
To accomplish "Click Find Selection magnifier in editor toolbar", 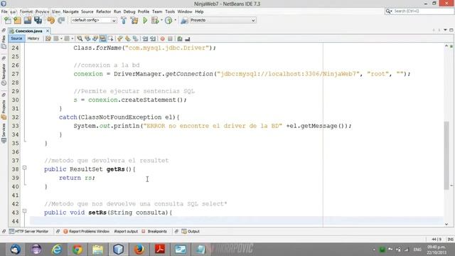I will tap(80, 38).
